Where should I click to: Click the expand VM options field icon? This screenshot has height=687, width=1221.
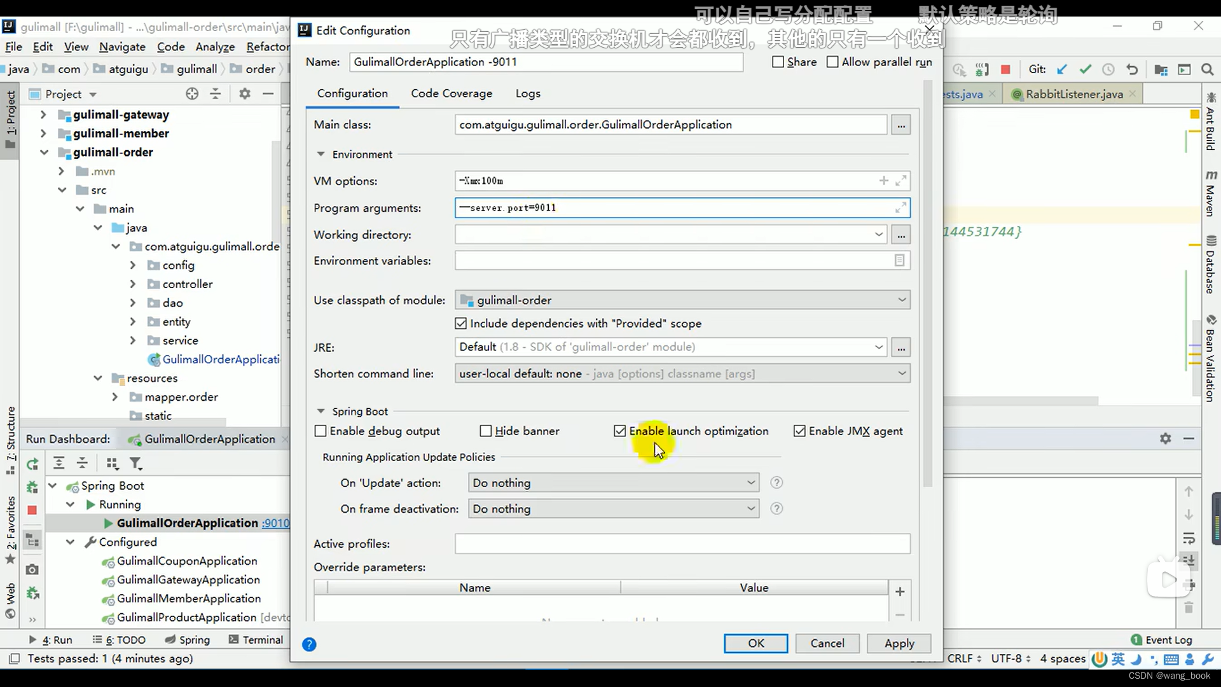pyautogui.click(x=902, y=181)
